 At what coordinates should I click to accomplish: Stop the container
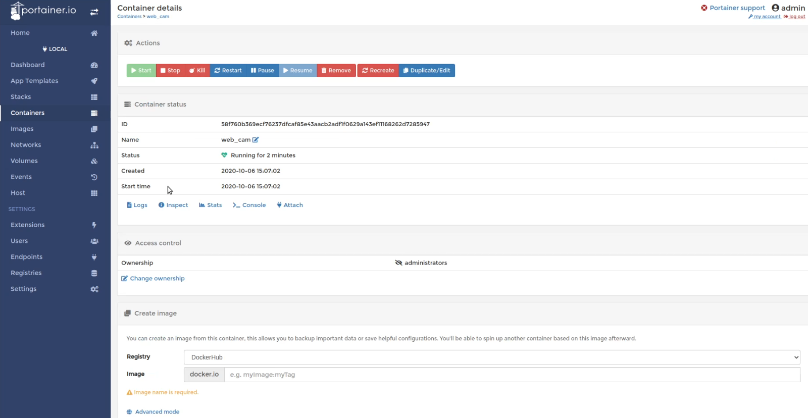pos(171,71)
